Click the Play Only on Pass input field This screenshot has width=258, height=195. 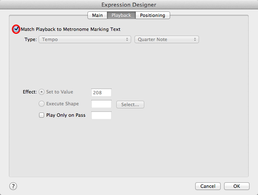pyautogui.click(x=101, y=115)
